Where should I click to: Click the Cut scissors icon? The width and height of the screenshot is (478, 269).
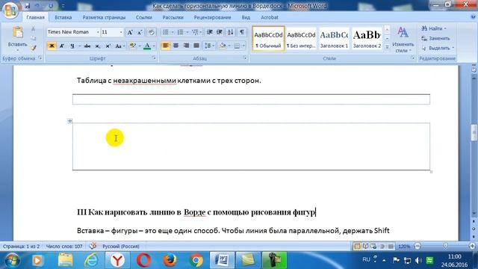pyautogui.click(x=33, y=29)
